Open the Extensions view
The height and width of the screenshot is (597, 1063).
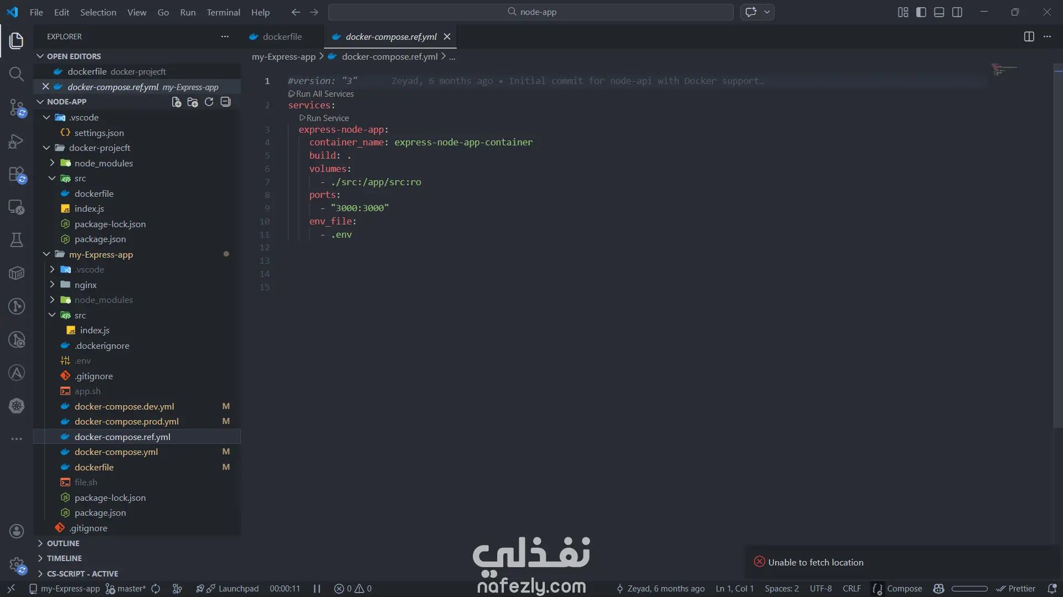17,175
